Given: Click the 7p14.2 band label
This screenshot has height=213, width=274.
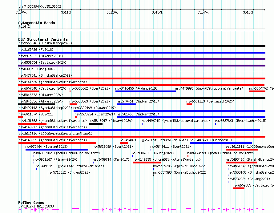Looking at the screenshot, I should click(x=24, y=26).
